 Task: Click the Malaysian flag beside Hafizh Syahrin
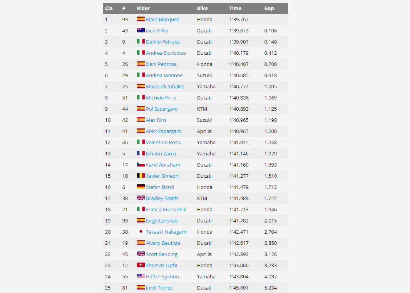point(141,276)
